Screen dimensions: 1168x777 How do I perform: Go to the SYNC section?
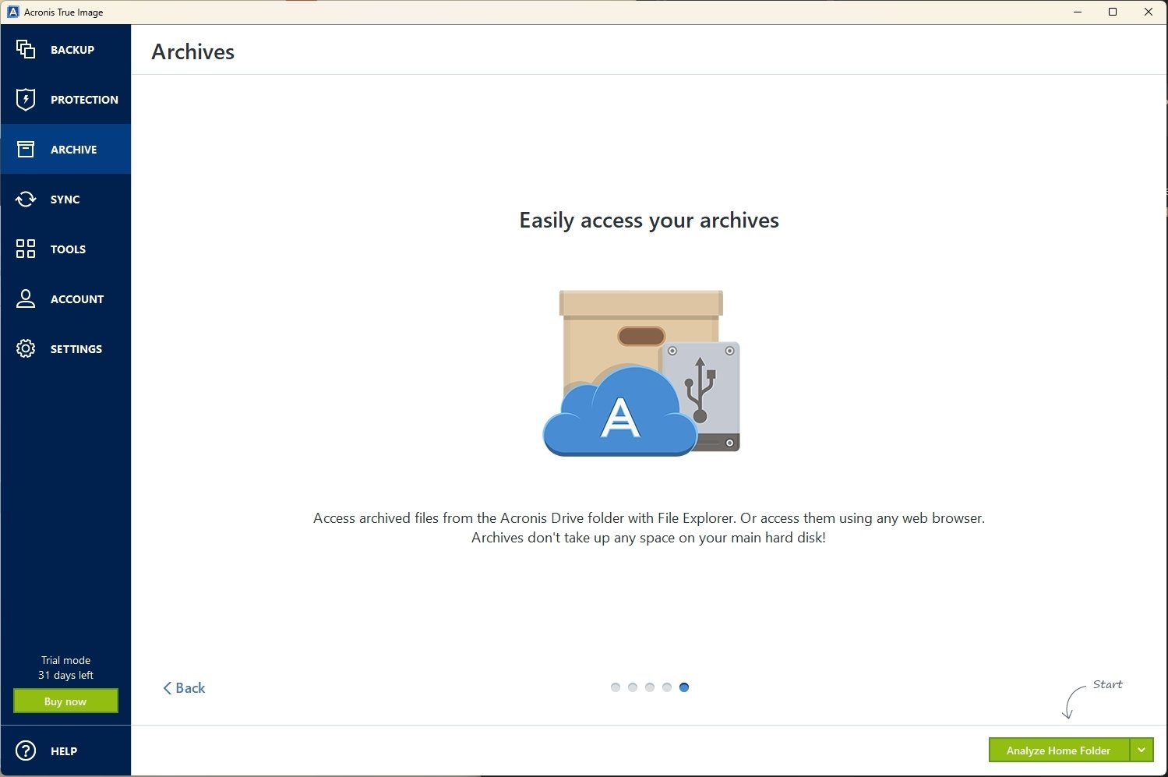click(x=65, y=199)
